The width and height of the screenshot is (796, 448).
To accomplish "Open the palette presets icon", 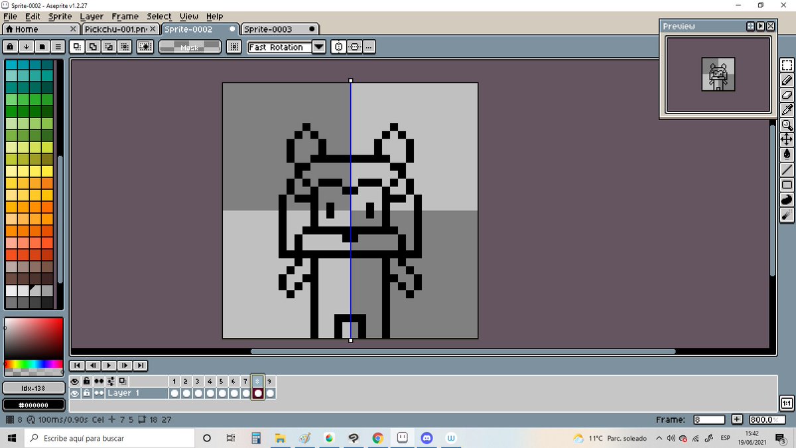I will click(x=42, y=47).
